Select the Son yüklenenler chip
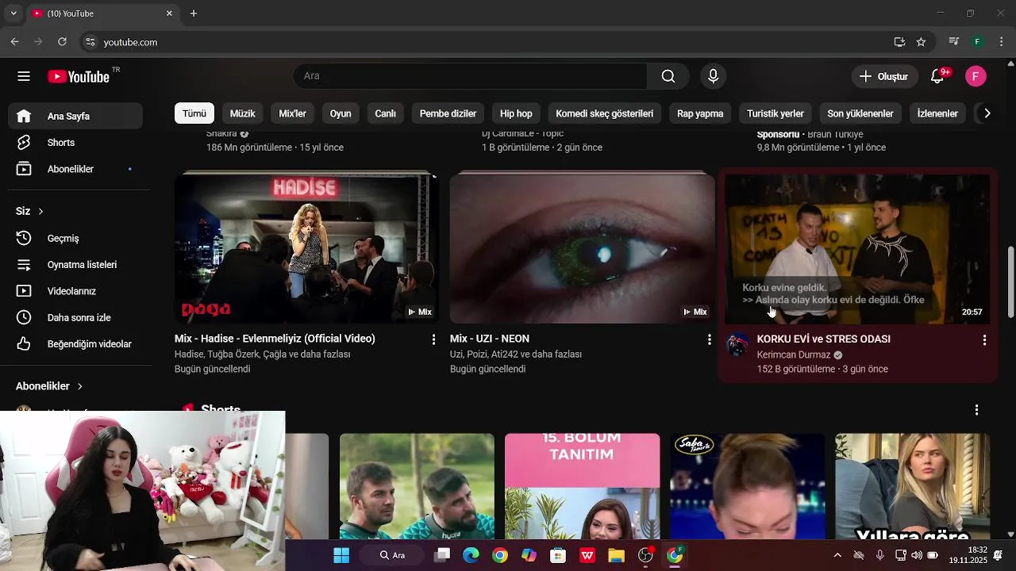Image resolution: width=1016 pixels, height=571 pixels. [860, 113]
